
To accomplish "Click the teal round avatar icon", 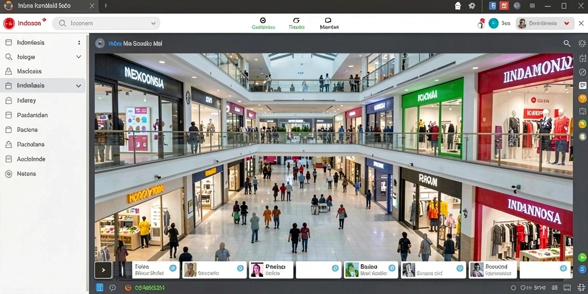I will click(493, 23).
